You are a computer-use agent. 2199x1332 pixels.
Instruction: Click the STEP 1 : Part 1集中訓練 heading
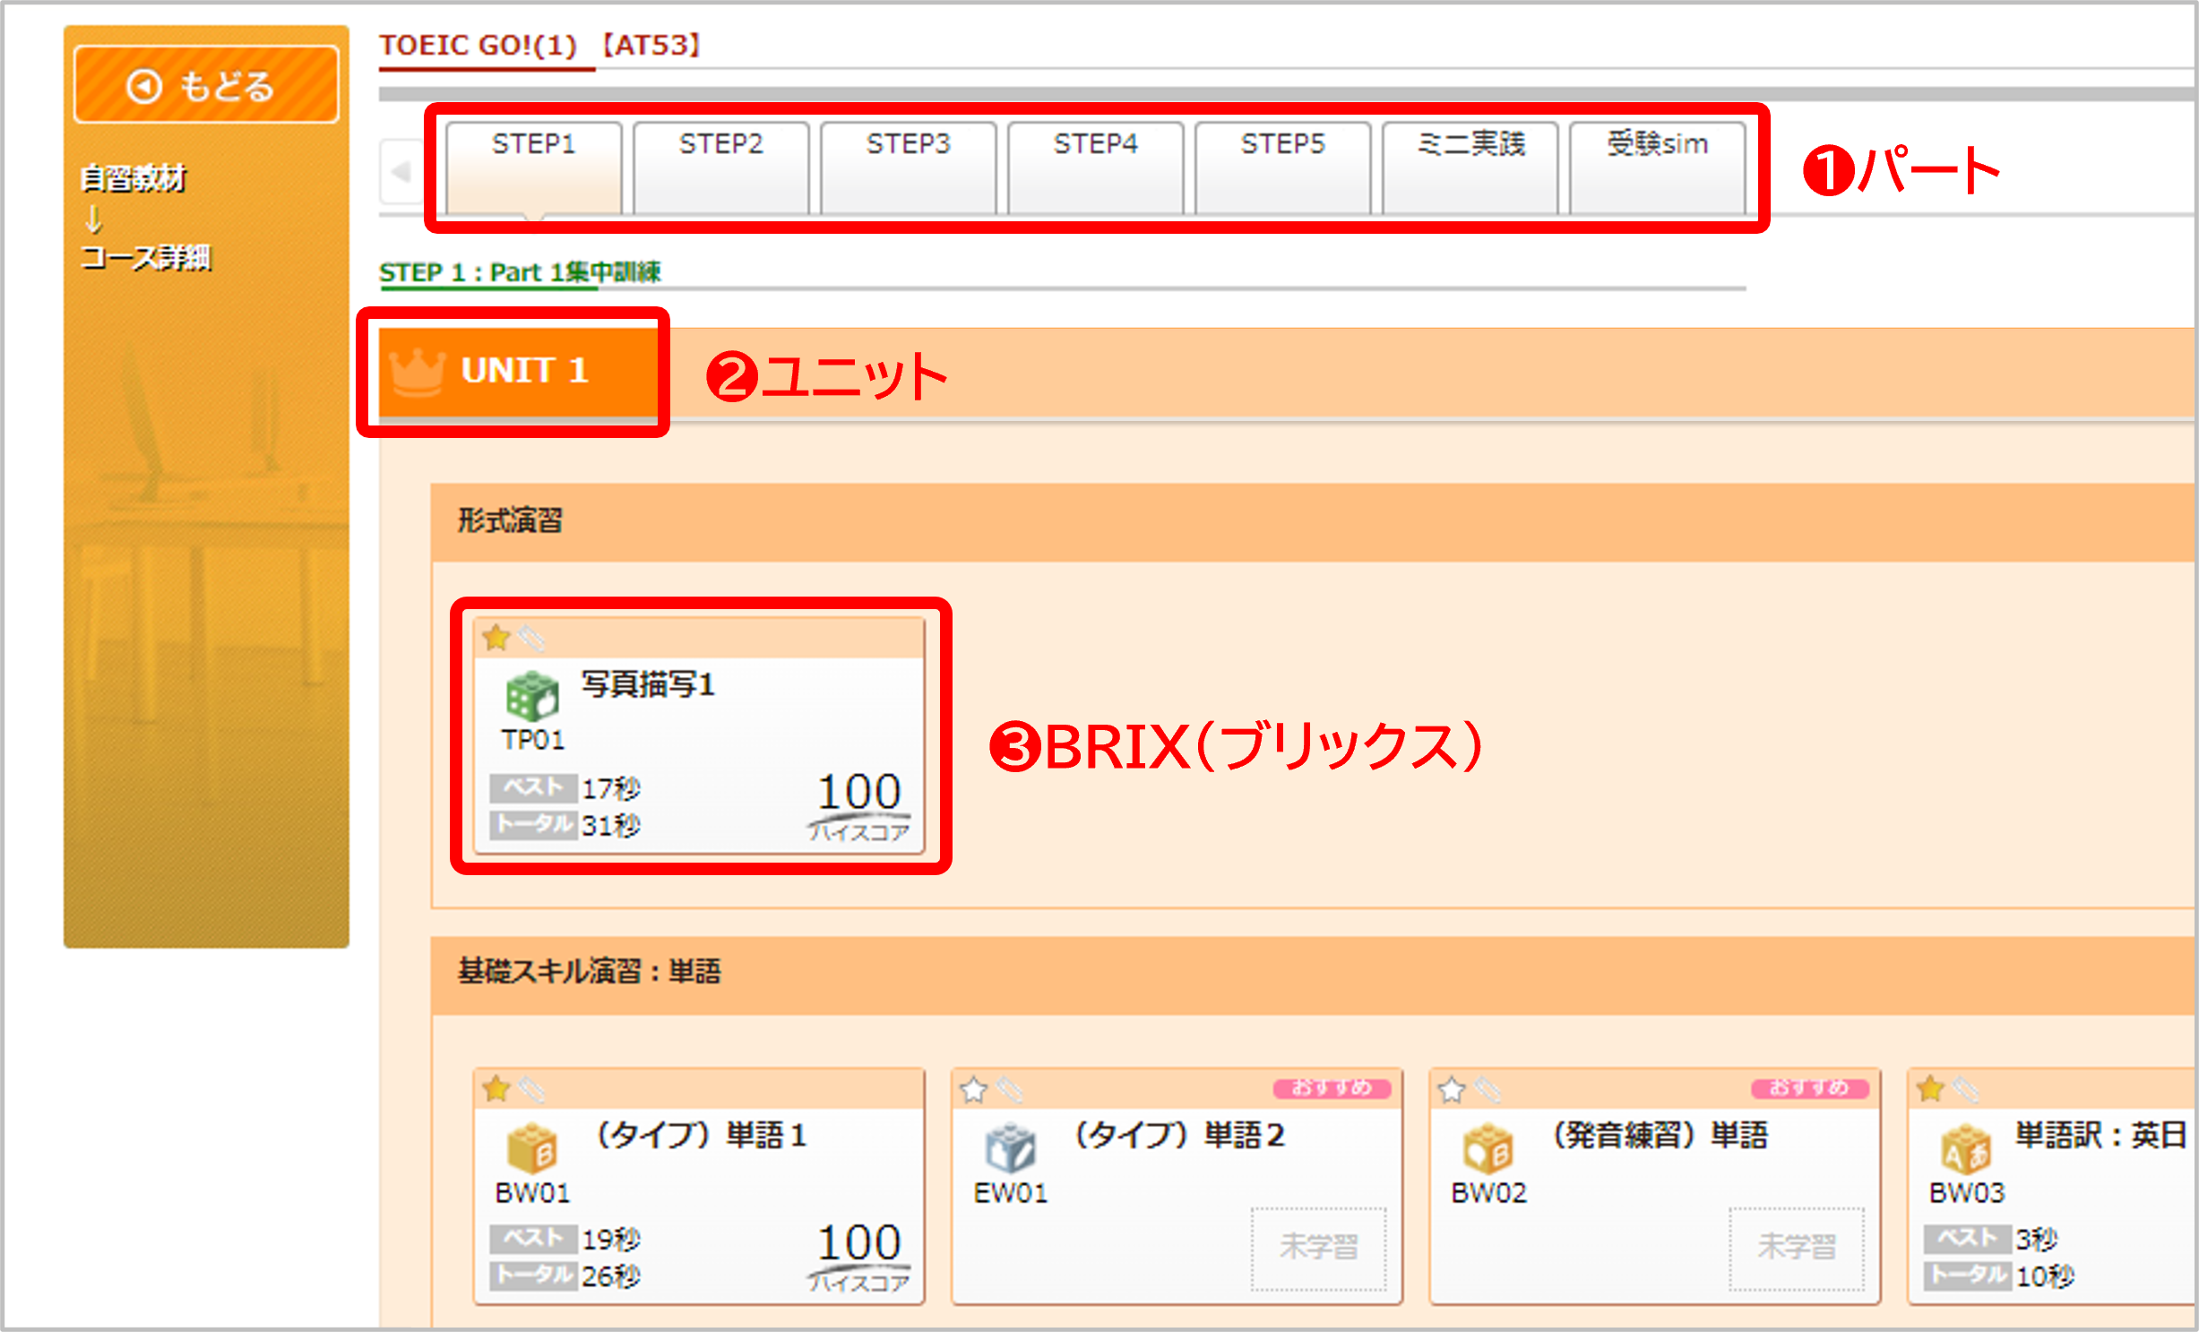(x=520, y=272)
